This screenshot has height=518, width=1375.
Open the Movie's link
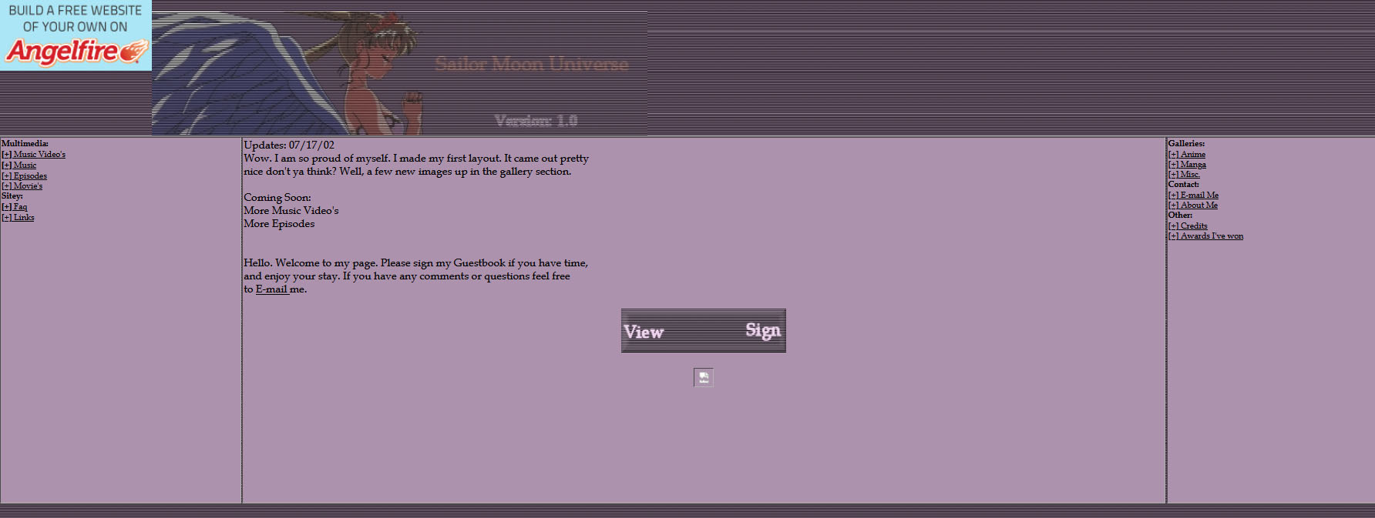pos(22,185)
